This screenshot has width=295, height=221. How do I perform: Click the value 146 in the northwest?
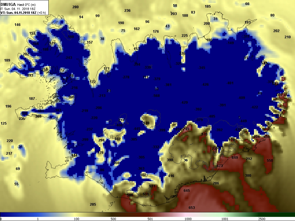coord(17,25)
